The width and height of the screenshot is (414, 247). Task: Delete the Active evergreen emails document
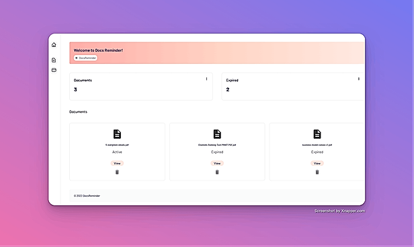click(117, 172)
